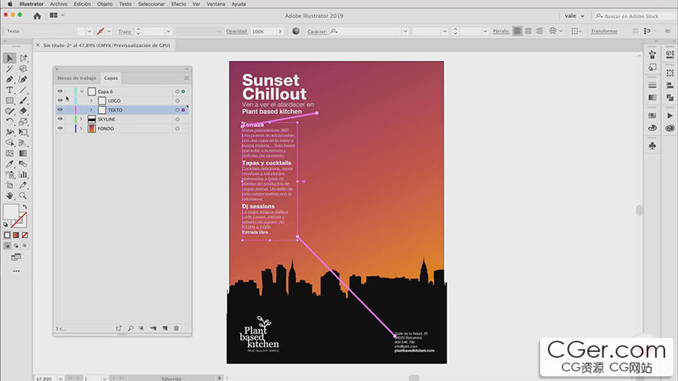Image resolution: width=678 pixels, height=381 pixels.
Task: Open the Layers panel options menu
Action: click(186, 79)
